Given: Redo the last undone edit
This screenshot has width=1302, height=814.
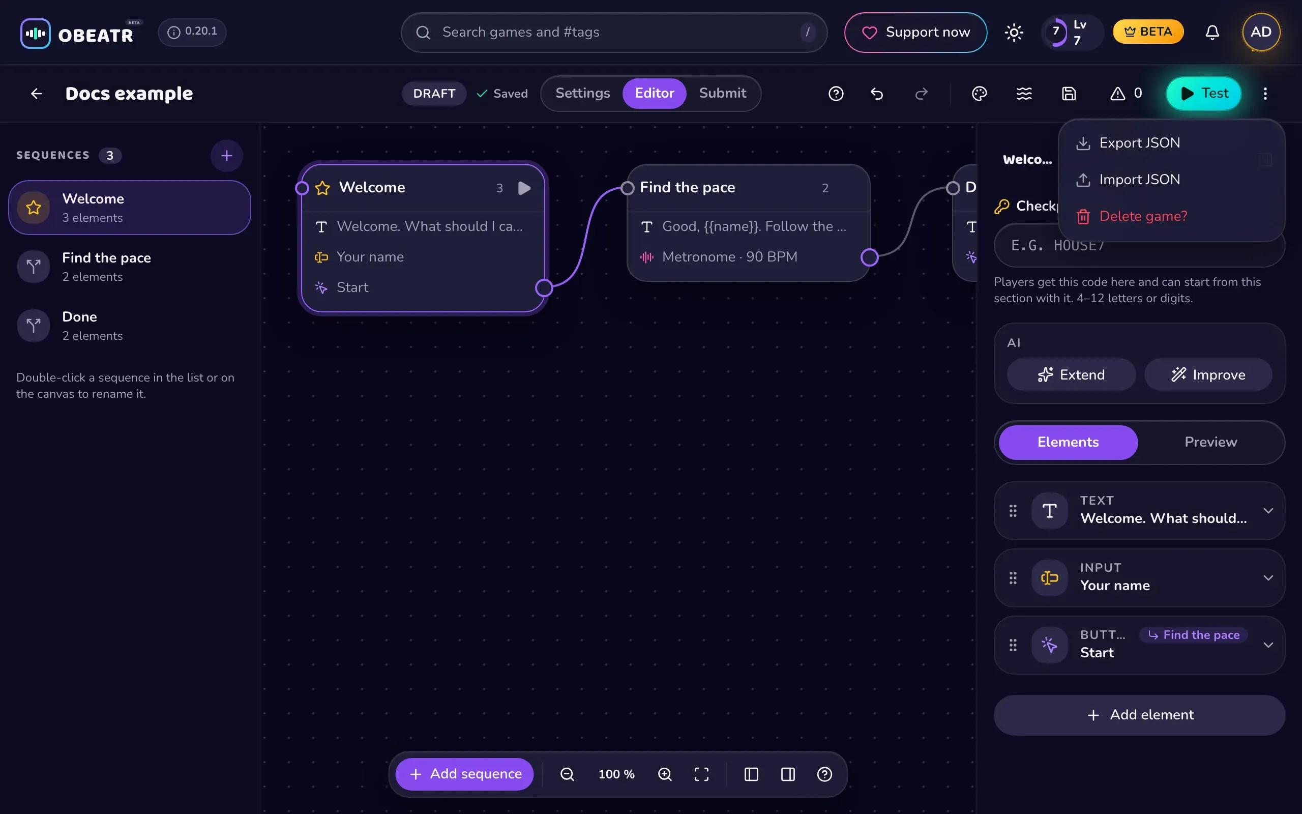Looking at the screenshot, I should [x=922, y=94].
